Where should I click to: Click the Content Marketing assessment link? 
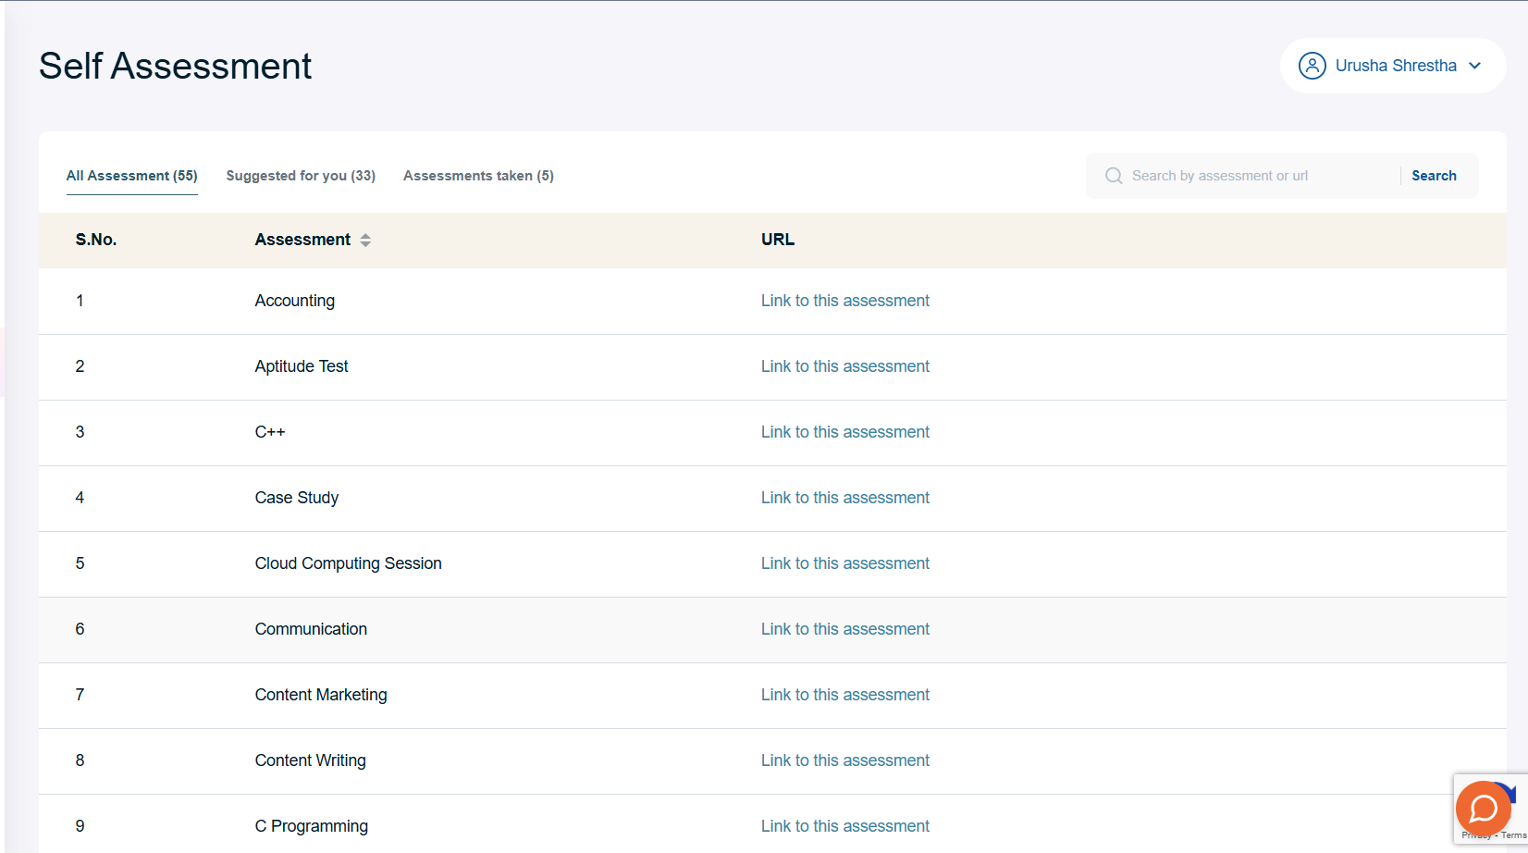click(x=844, y=695)
